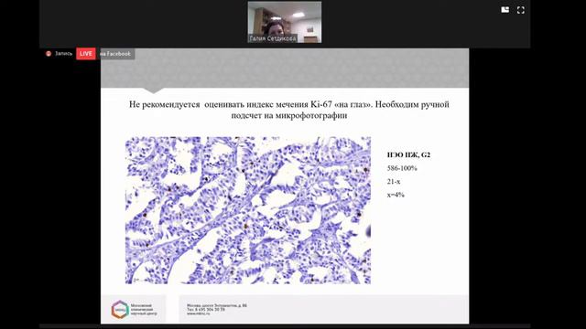This screenshot has height=329, width=586.
Task: Click the '586-100%' value
Action: pos(402,168)
